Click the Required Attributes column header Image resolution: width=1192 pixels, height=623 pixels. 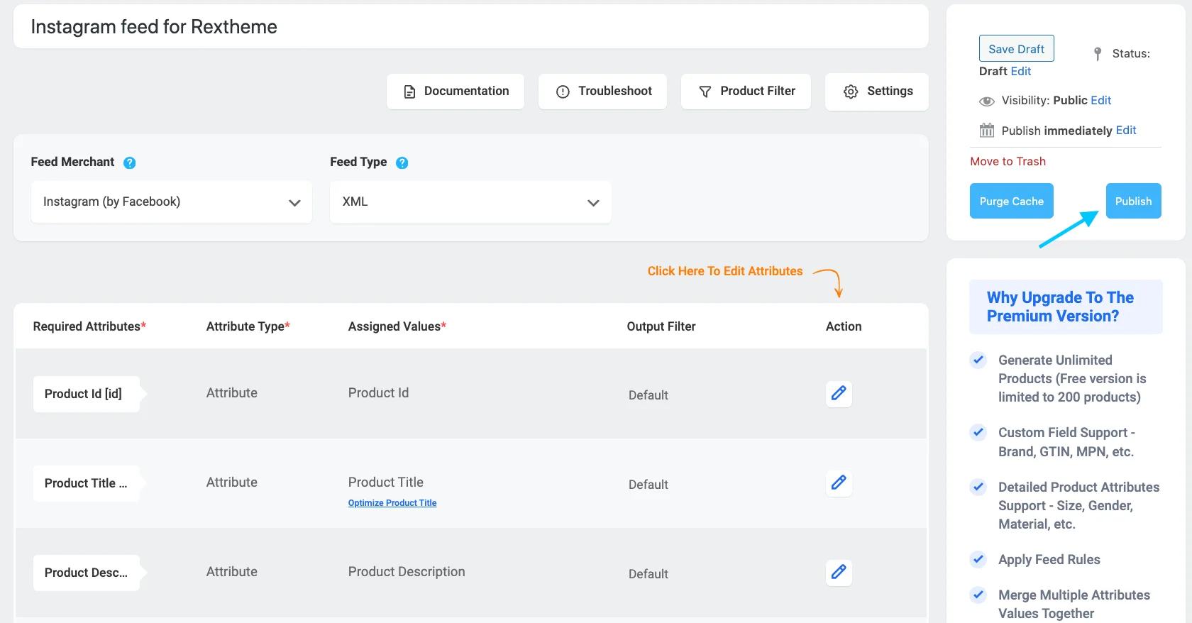click(89, 326)
